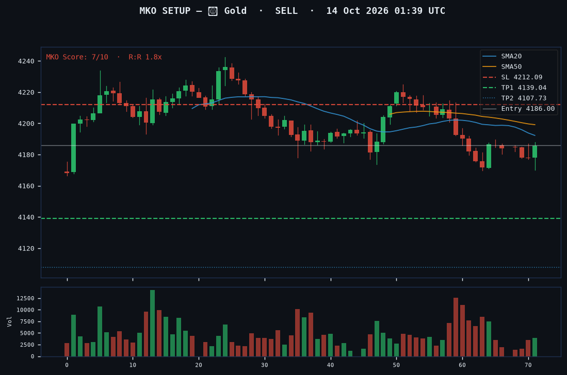
Task: Select the MKO Score 7/10 R:R text
Action: 104,57
